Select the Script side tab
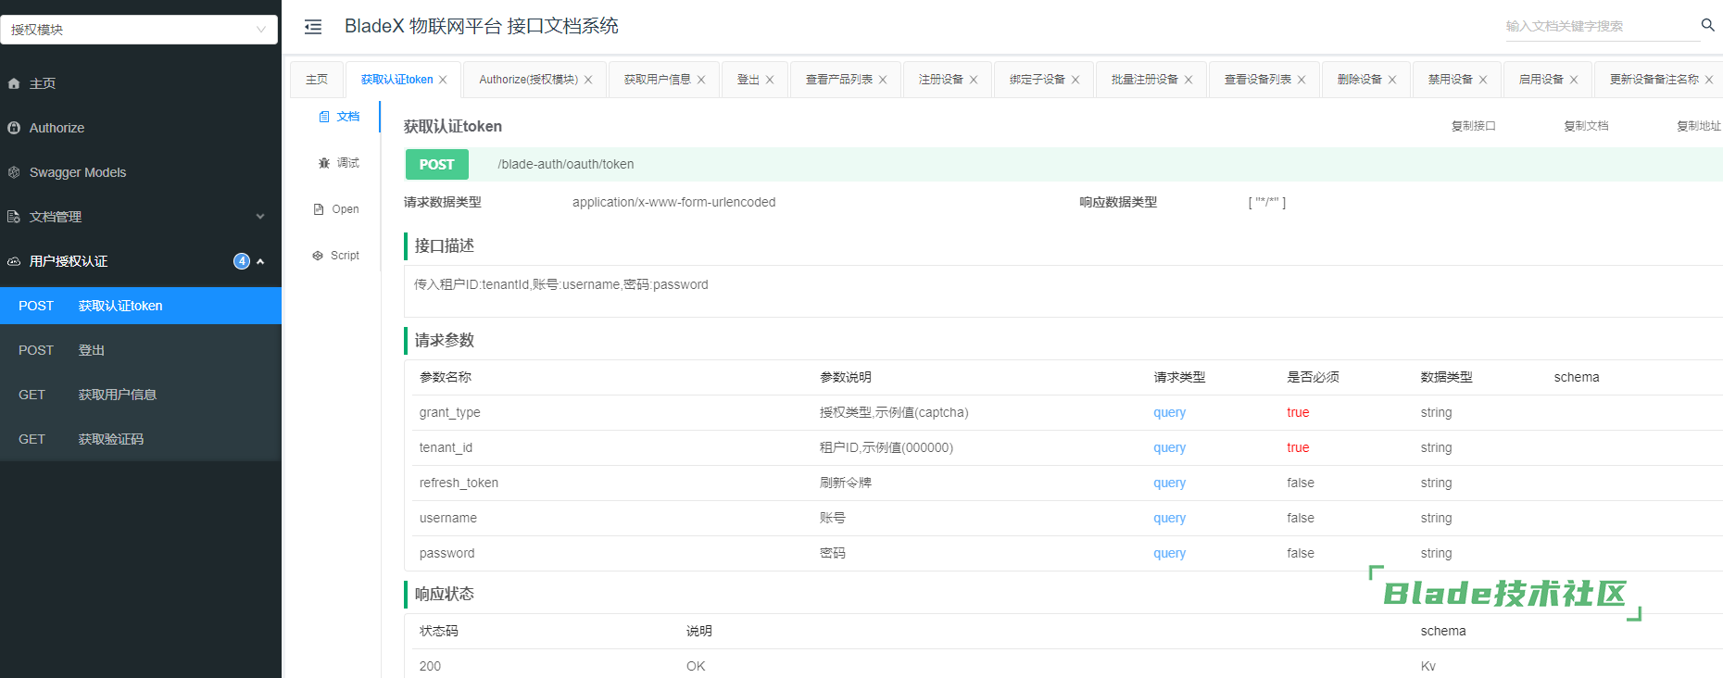 click(x=336, y=256)
